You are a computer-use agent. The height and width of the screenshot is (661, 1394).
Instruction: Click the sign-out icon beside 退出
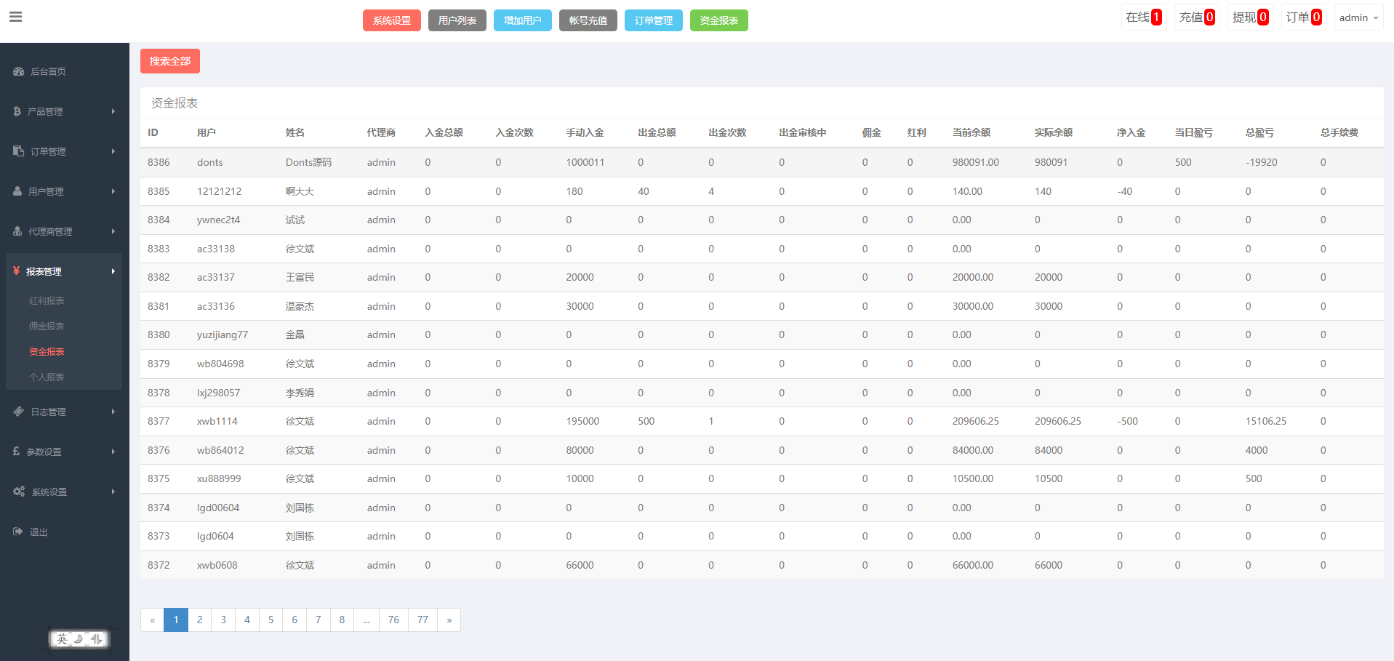[18, 532]
